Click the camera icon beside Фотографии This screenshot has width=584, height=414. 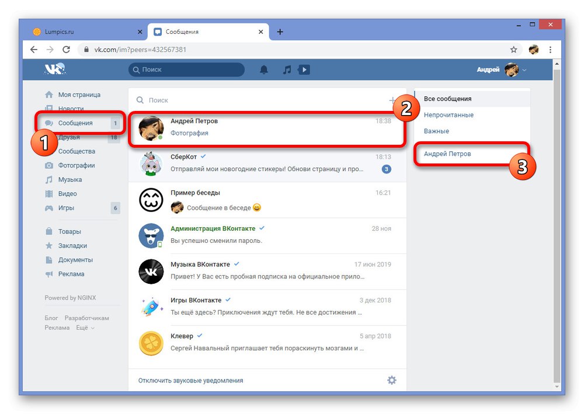pos(49,165)
